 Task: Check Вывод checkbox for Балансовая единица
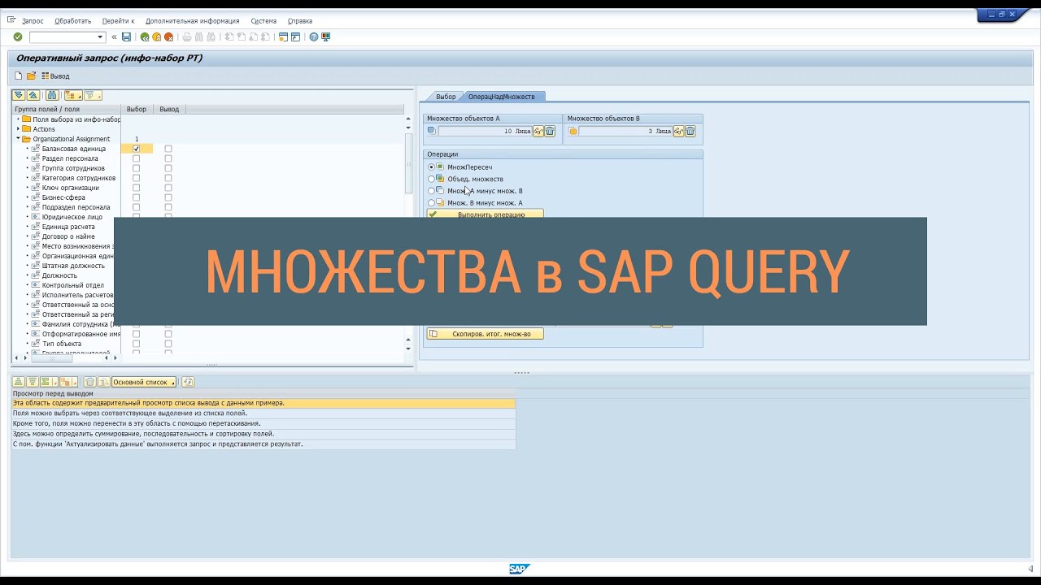(168, 149)
